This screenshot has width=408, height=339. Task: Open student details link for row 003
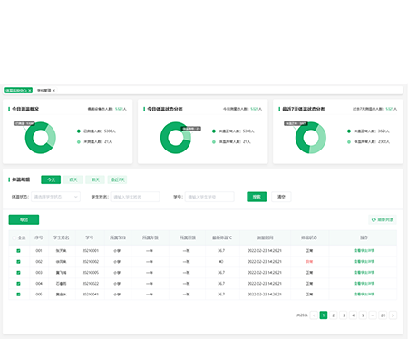[x=364, y=272]
